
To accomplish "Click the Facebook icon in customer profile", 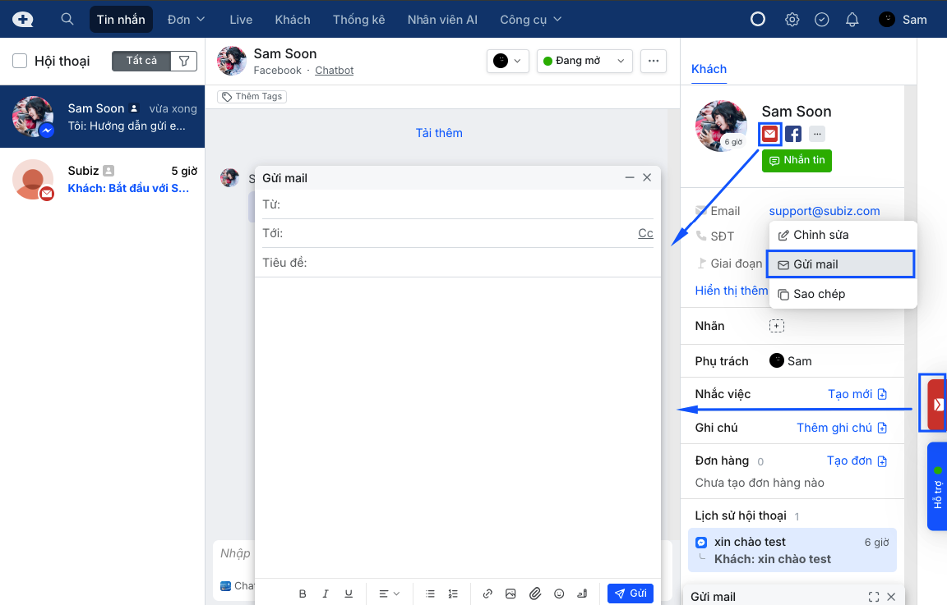I will click(x=793, y=134).
